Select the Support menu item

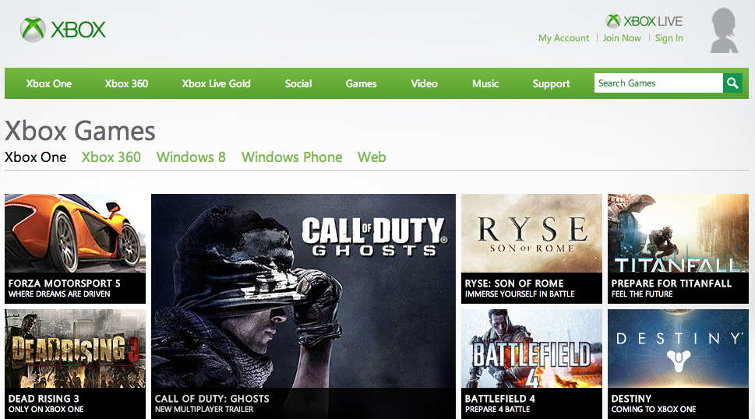[551, 83]
